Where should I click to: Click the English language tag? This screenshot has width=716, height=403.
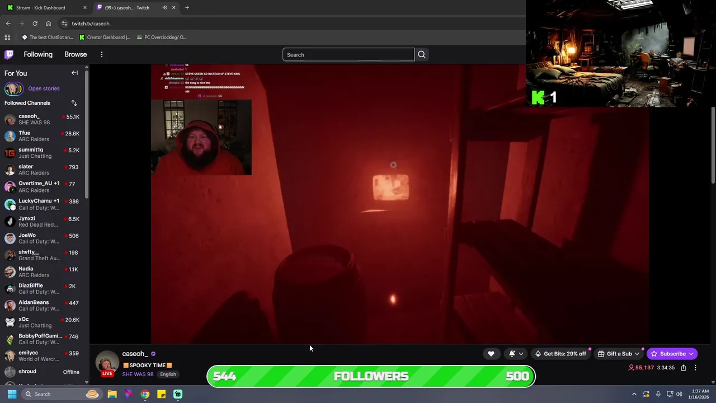coord(168,374)
